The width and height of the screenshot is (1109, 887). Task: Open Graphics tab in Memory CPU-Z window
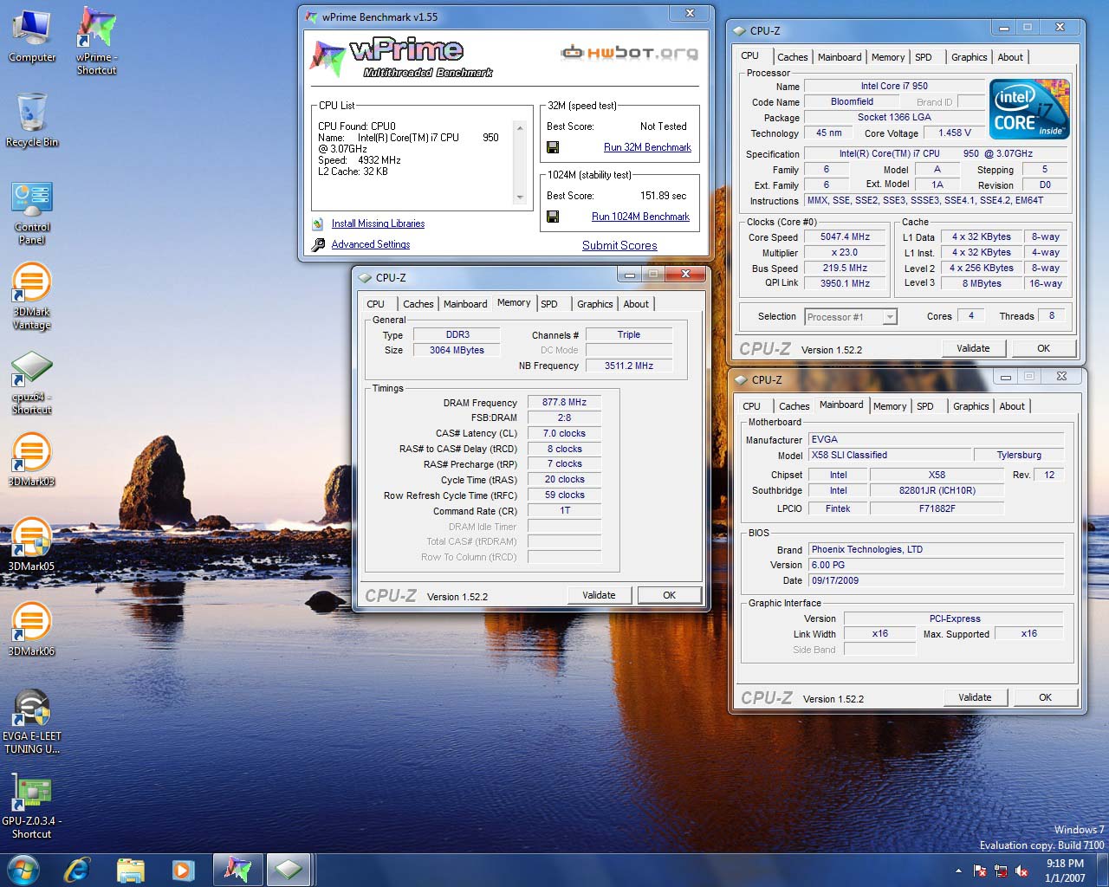tap(594, 304)
